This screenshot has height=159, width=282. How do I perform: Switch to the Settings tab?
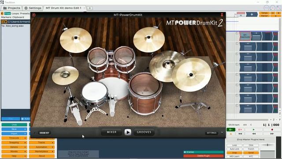(x=33, y=8)
